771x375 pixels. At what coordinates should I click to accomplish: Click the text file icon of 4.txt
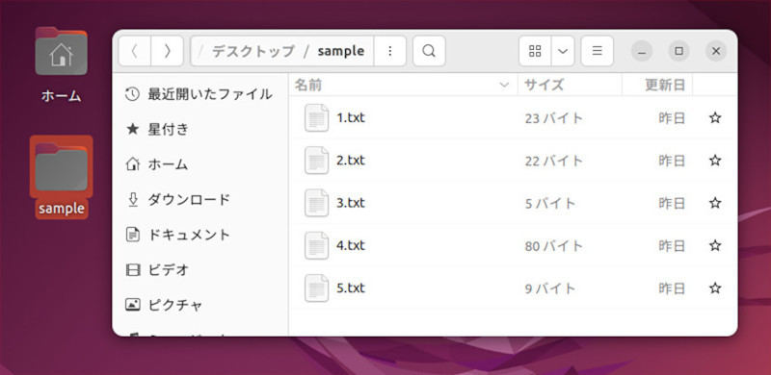317,245
